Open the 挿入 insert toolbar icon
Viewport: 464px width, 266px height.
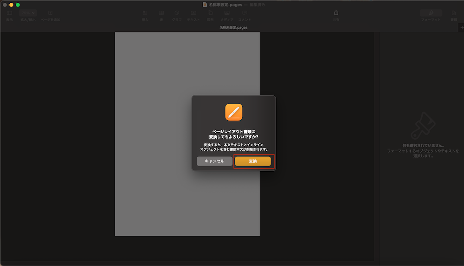click(x=145, y=13)
